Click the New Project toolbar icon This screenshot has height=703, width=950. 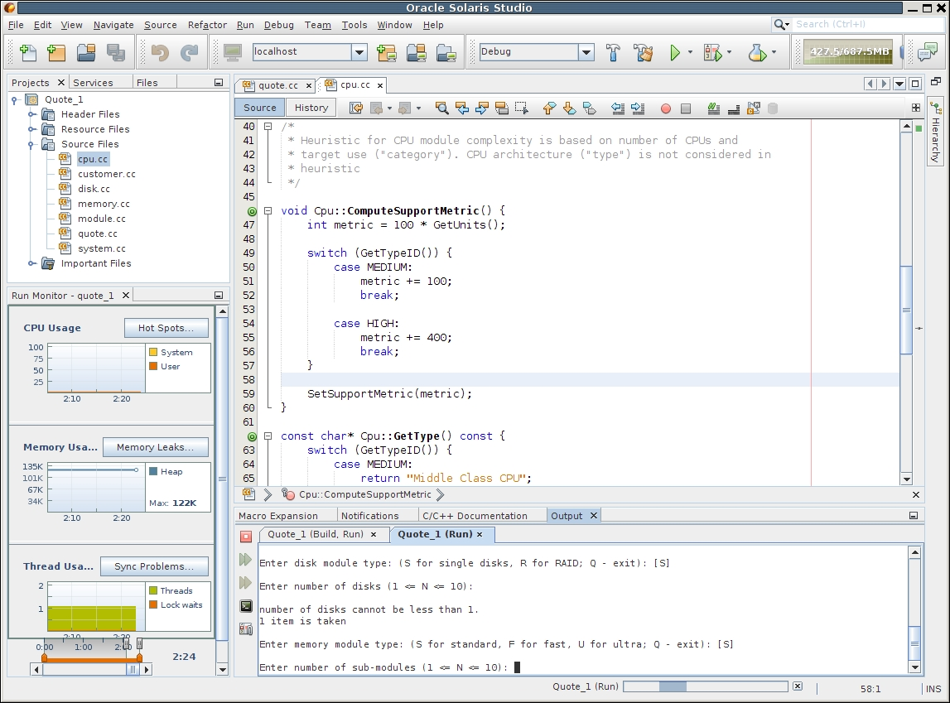click(x=56, y=53)
